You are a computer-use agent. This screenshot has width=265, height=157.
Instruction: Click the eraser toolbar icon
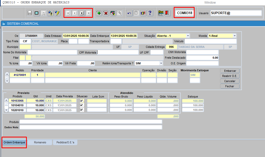point(119,13)
